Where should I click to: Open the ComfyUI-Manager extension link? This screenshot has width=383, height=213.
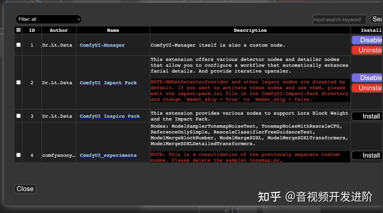tap(102, 45)
